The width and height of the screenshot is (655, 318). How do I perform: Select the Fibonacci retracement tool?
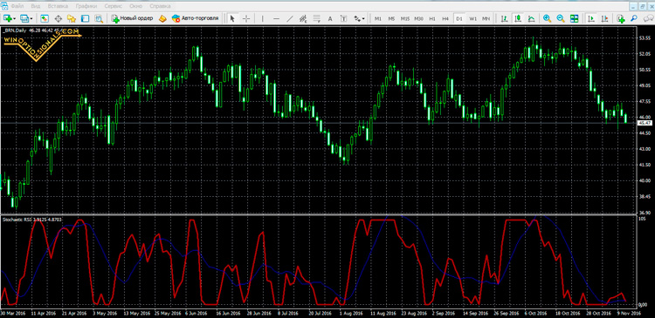317,19
